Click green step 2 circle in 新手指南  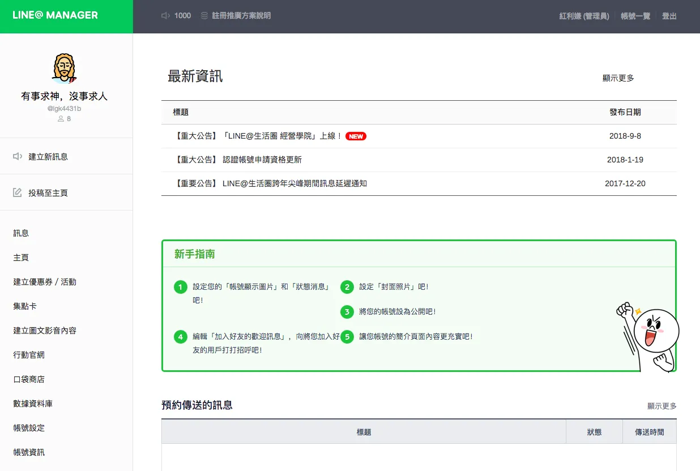pos(347,287)
